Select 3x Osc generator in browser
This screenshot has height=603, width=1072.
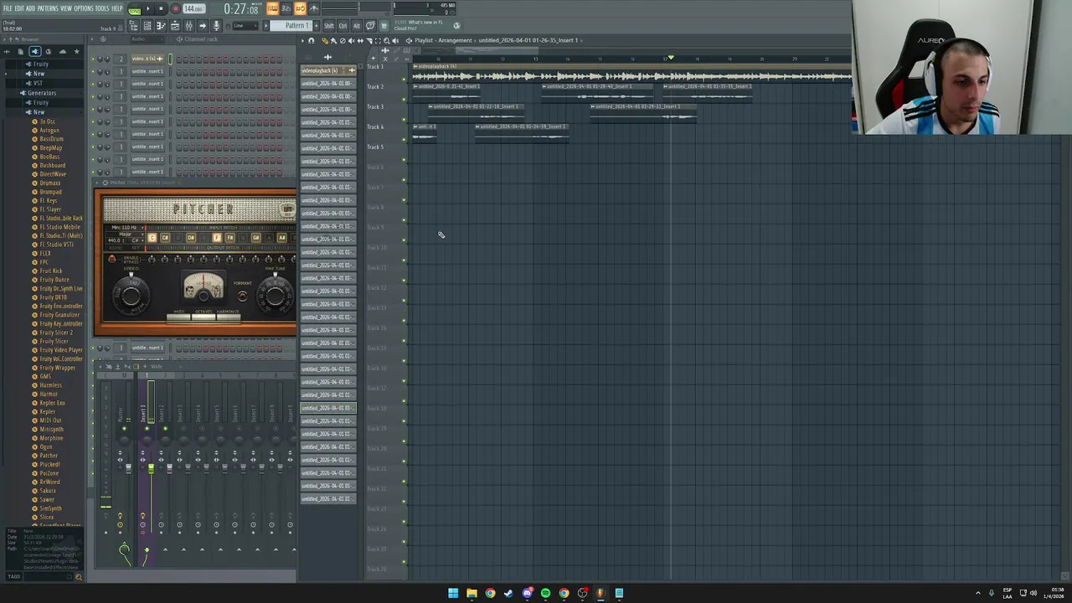47,121
